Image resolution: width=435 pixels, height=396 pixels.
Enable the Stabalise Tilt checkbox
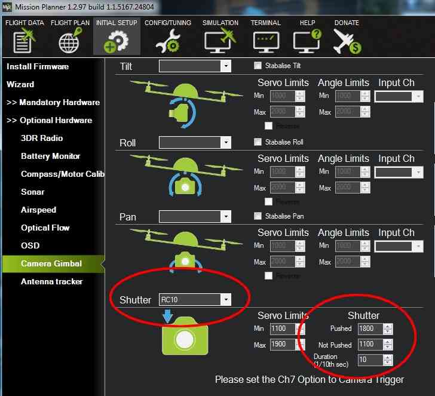pos(258,66)
